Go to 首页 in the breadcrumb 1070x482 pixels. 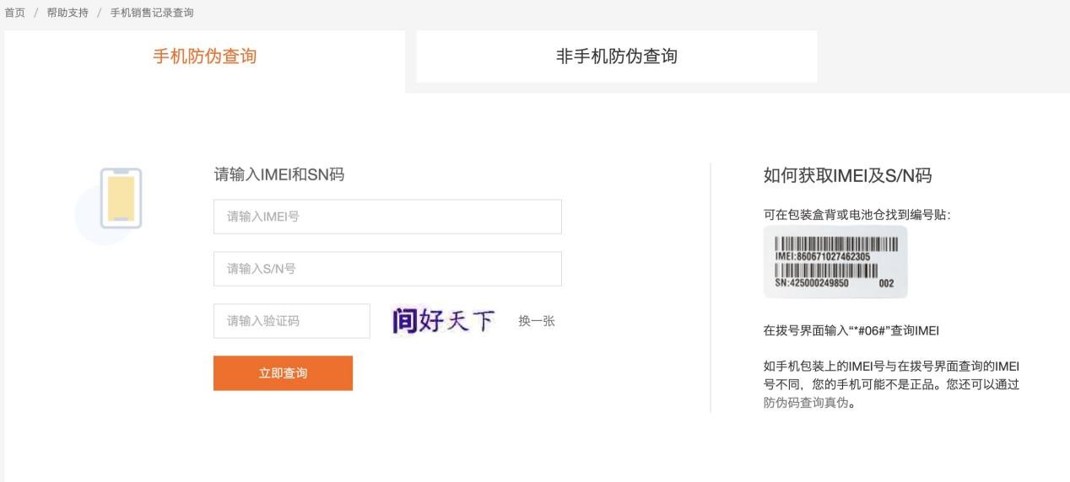click(14, 13)
